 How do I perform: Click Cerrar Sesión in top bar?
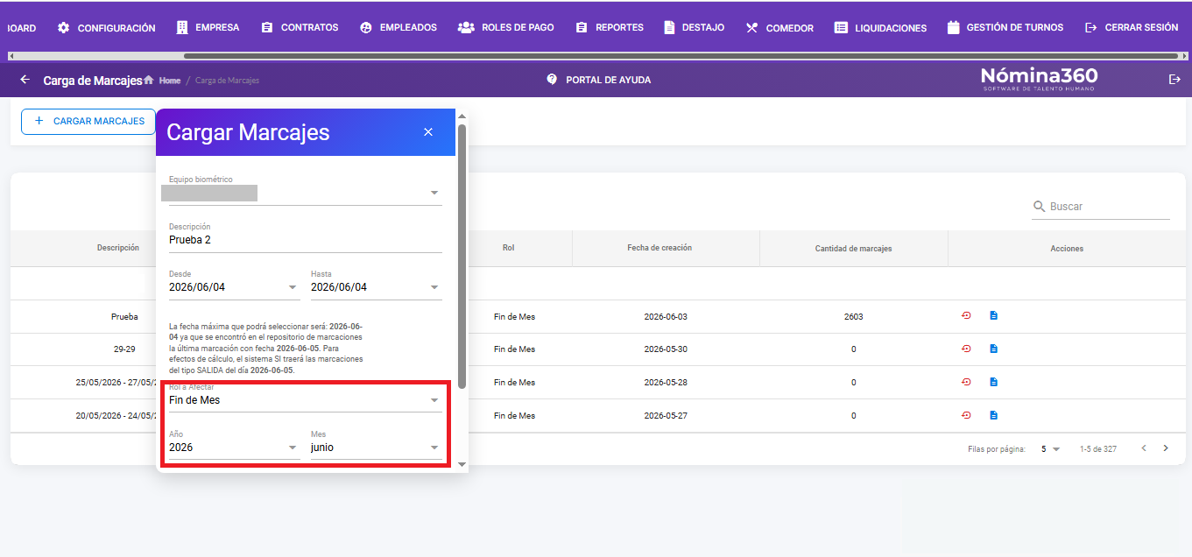[1132, 27]
